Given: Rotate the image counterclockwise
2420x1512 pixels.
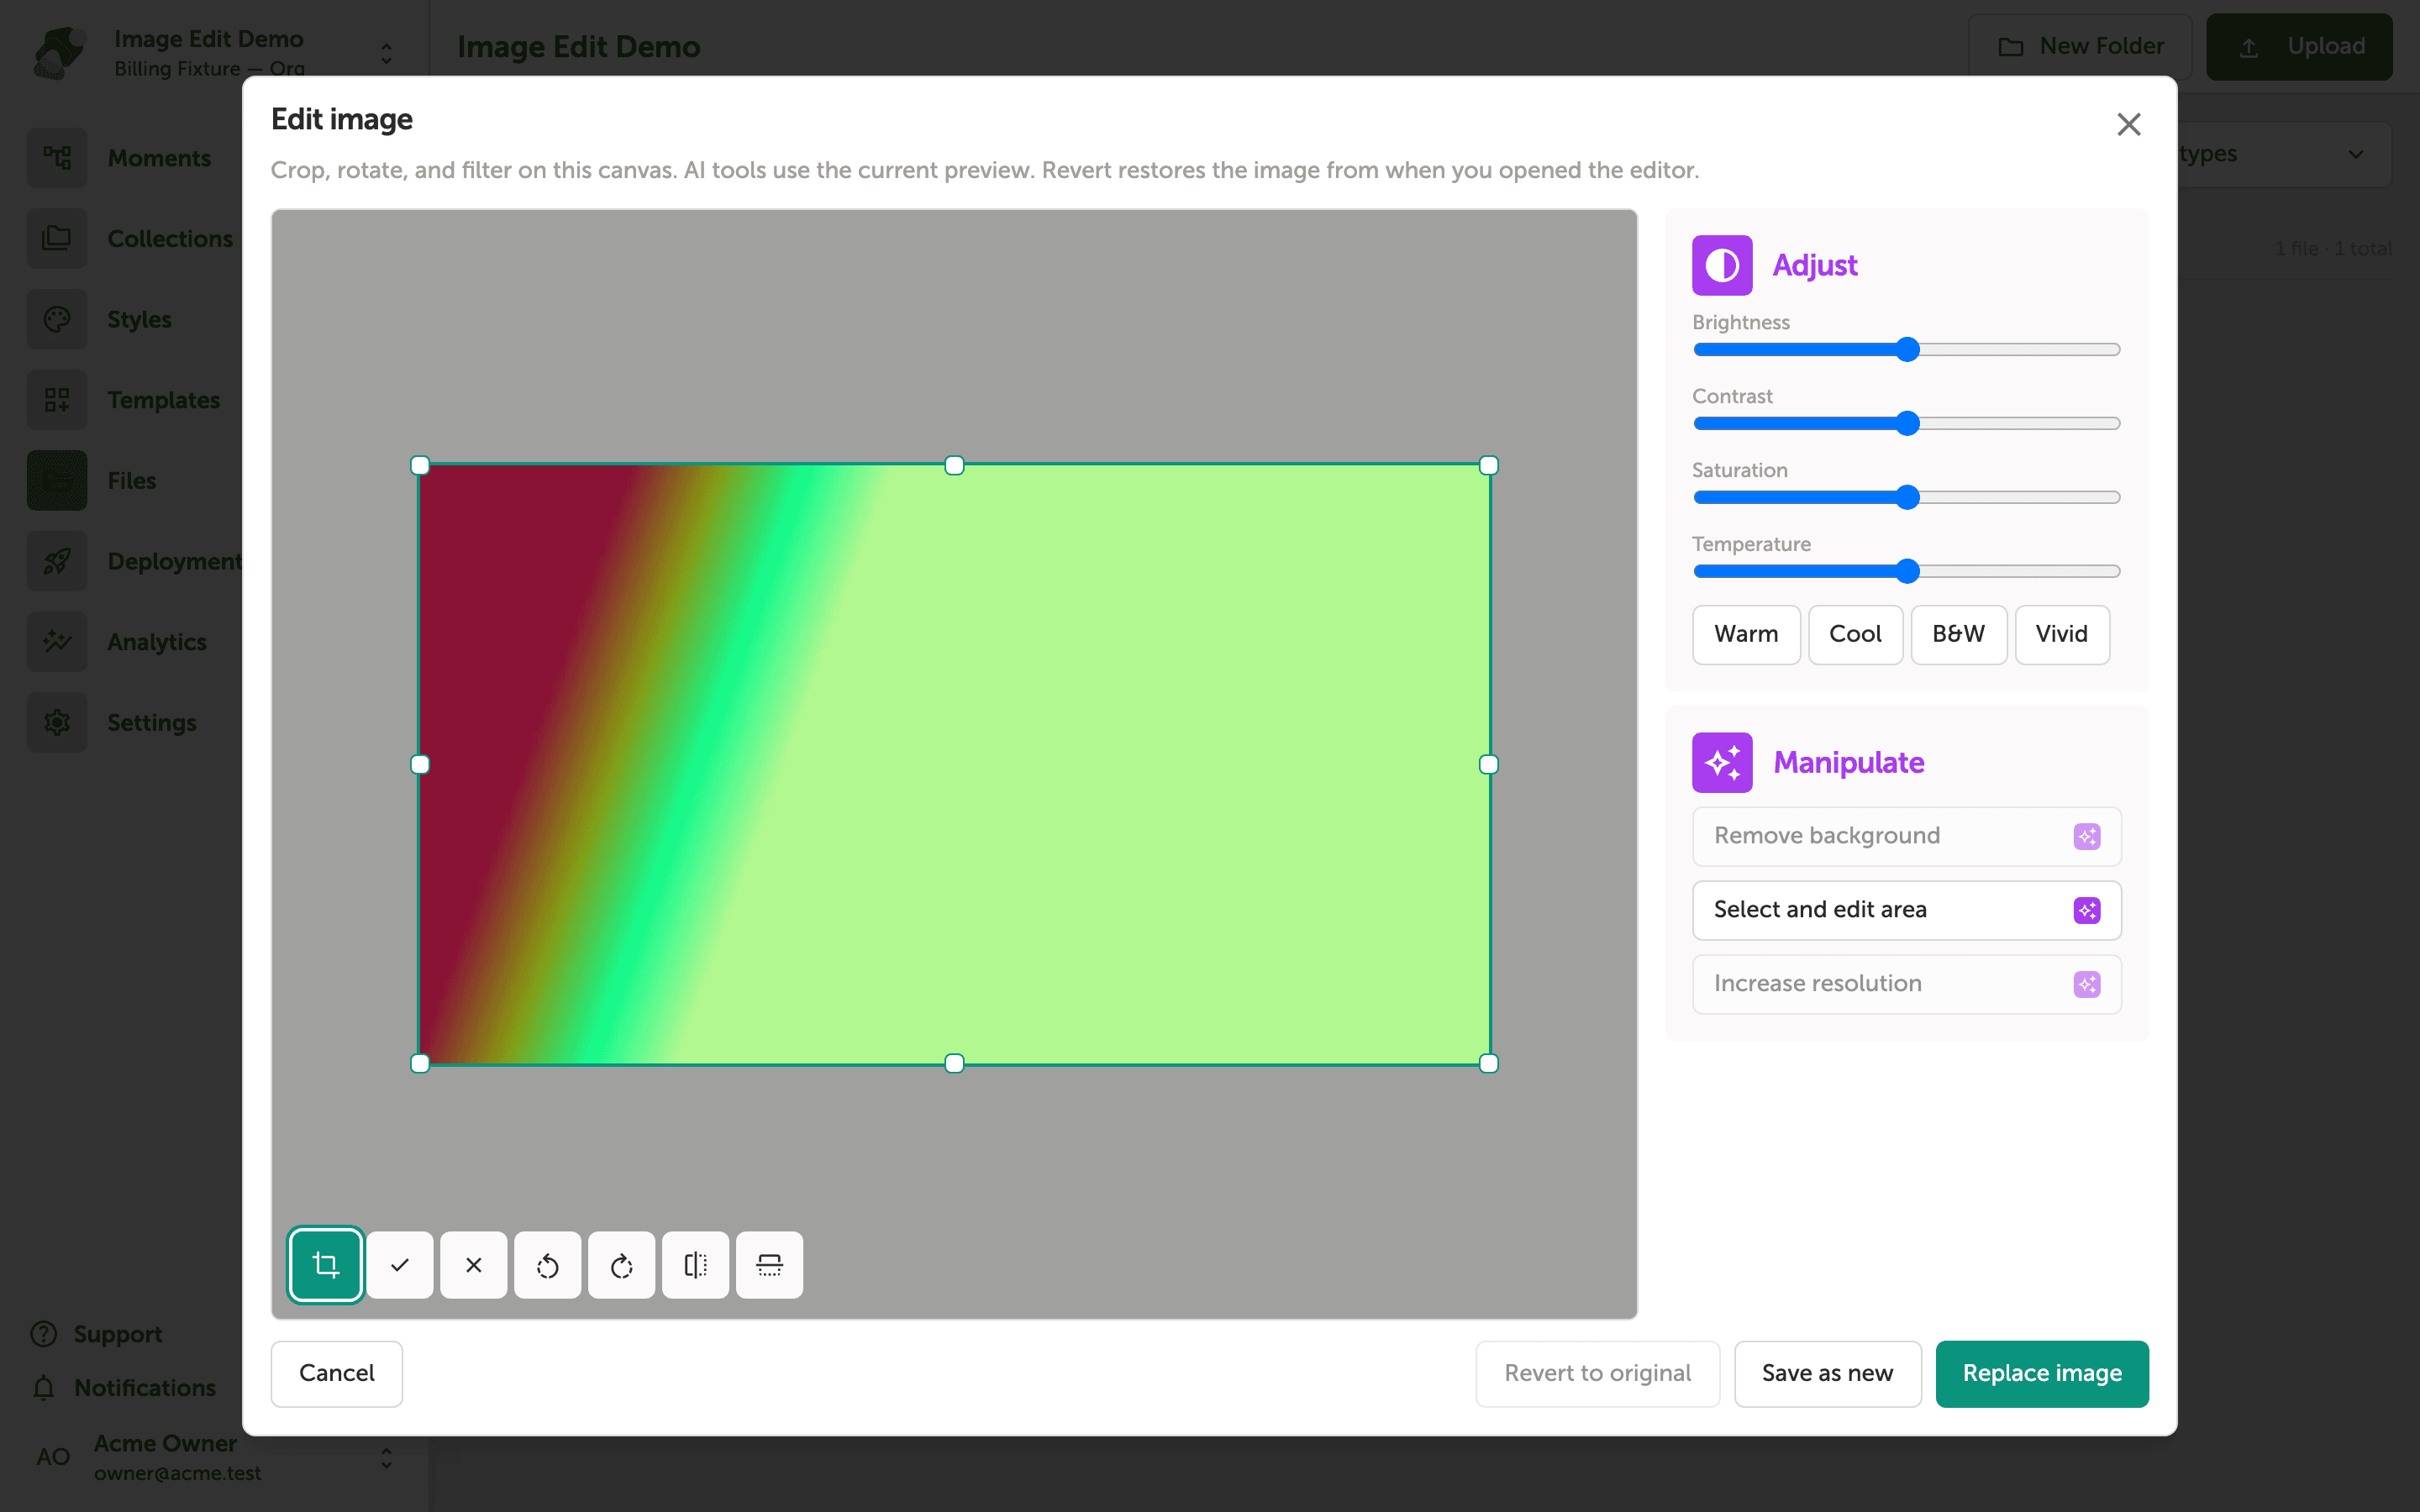Looking at the screenshot, I should 548,1264.
